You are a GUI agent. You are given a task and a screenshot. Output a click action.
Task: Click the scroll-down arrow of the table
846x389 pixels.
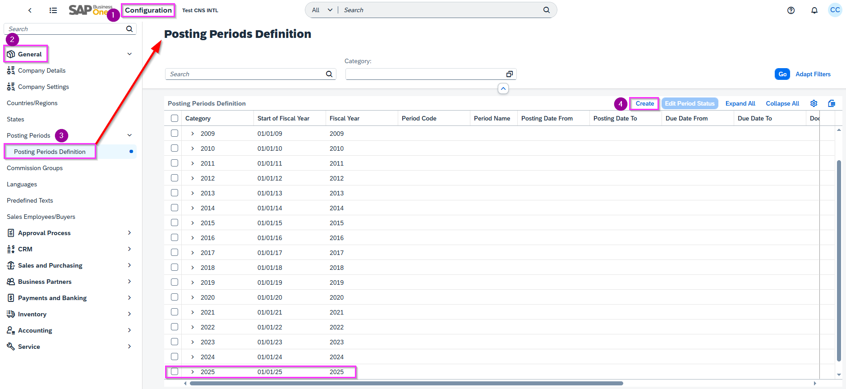[x=839, y=375]
